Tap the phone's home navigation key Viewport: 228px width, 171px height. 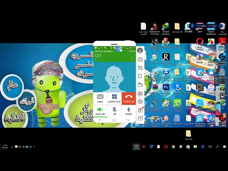[x=114, y=120]
